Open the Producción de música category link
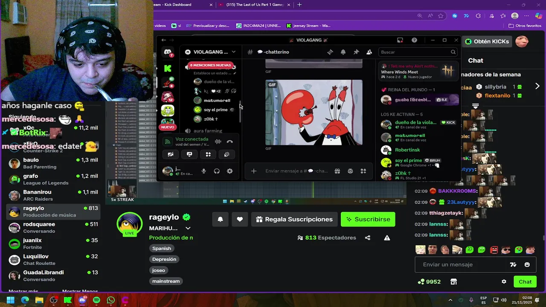Viewport: 546px width, 307px height. click(x=171, y=238)
